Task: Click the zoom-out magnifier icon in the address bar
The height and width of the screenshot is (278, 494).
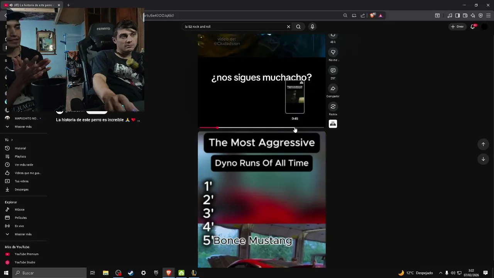Action: (x=345, y=15)
